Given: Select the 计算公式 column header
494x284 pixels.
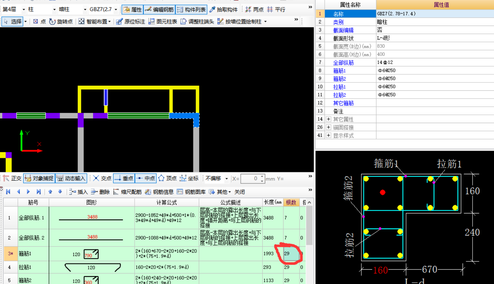Looking at the screenshot, I should [167, 202].
